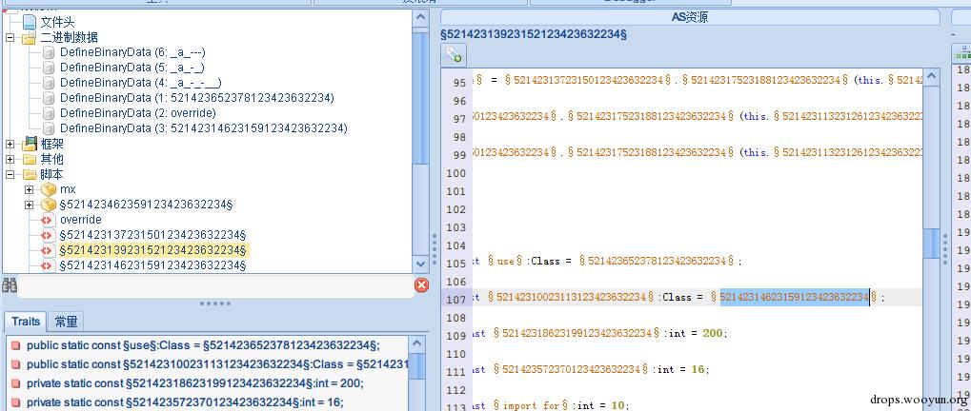Click icon of private const ...int = 16 trait

coord(15,402)
